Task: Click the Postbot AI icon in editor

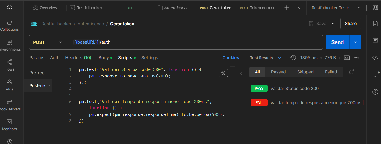Action: pos(223,73)
